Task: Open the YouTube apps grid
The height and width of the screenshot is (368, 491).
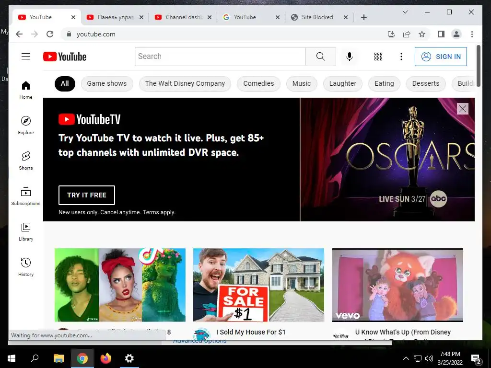Action: click(x=378, y=57)
